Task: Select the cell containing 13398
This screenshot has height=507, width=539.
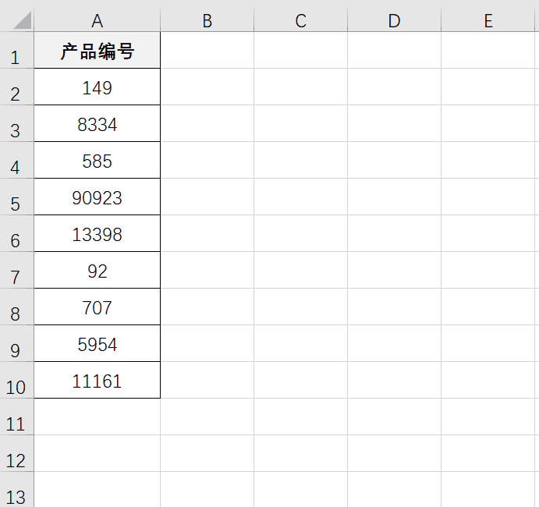Action: pyautogui.click(x=98, y=233)
